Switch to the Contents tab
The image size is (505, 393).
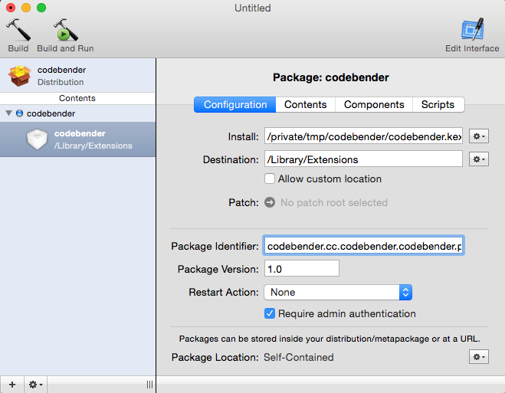point(305,105)
